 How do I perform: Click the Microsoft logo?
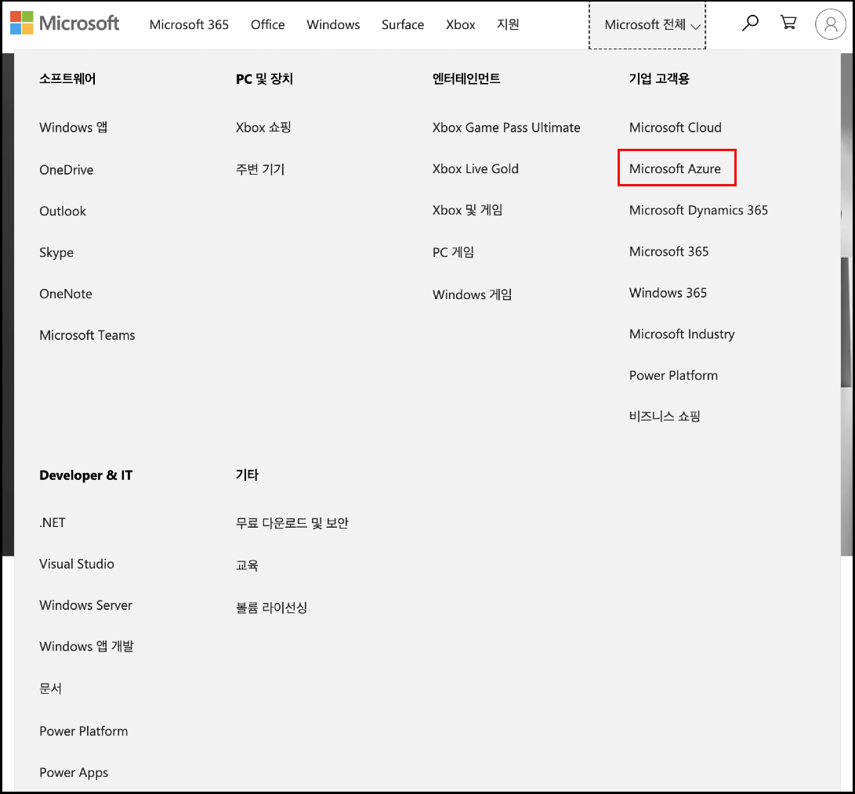point(64,23)
